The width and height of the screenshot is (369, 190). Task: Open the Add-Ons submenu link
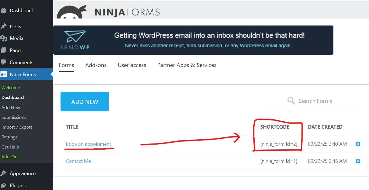(x=10, y=157)
